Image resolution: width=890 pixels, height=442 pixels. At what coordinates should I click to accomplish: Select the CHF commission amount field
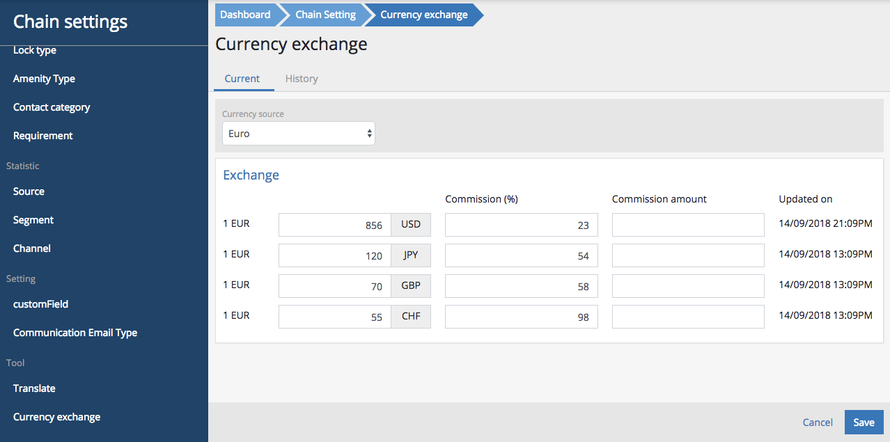688,317
